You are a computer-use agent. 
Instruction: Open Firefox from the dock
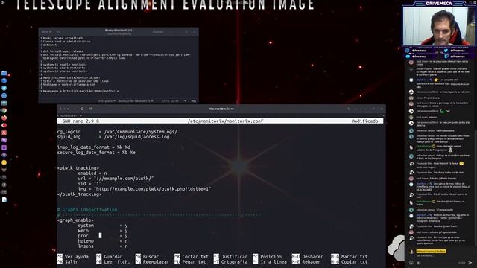click(4, 118)
